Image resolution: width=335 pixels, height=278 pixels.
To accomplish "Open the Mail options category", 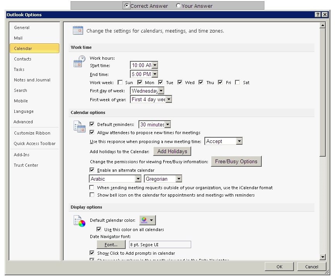I will point(35,38).
